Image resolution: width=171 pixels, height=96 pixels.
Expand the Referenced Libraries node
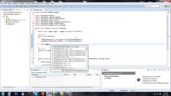5,22
